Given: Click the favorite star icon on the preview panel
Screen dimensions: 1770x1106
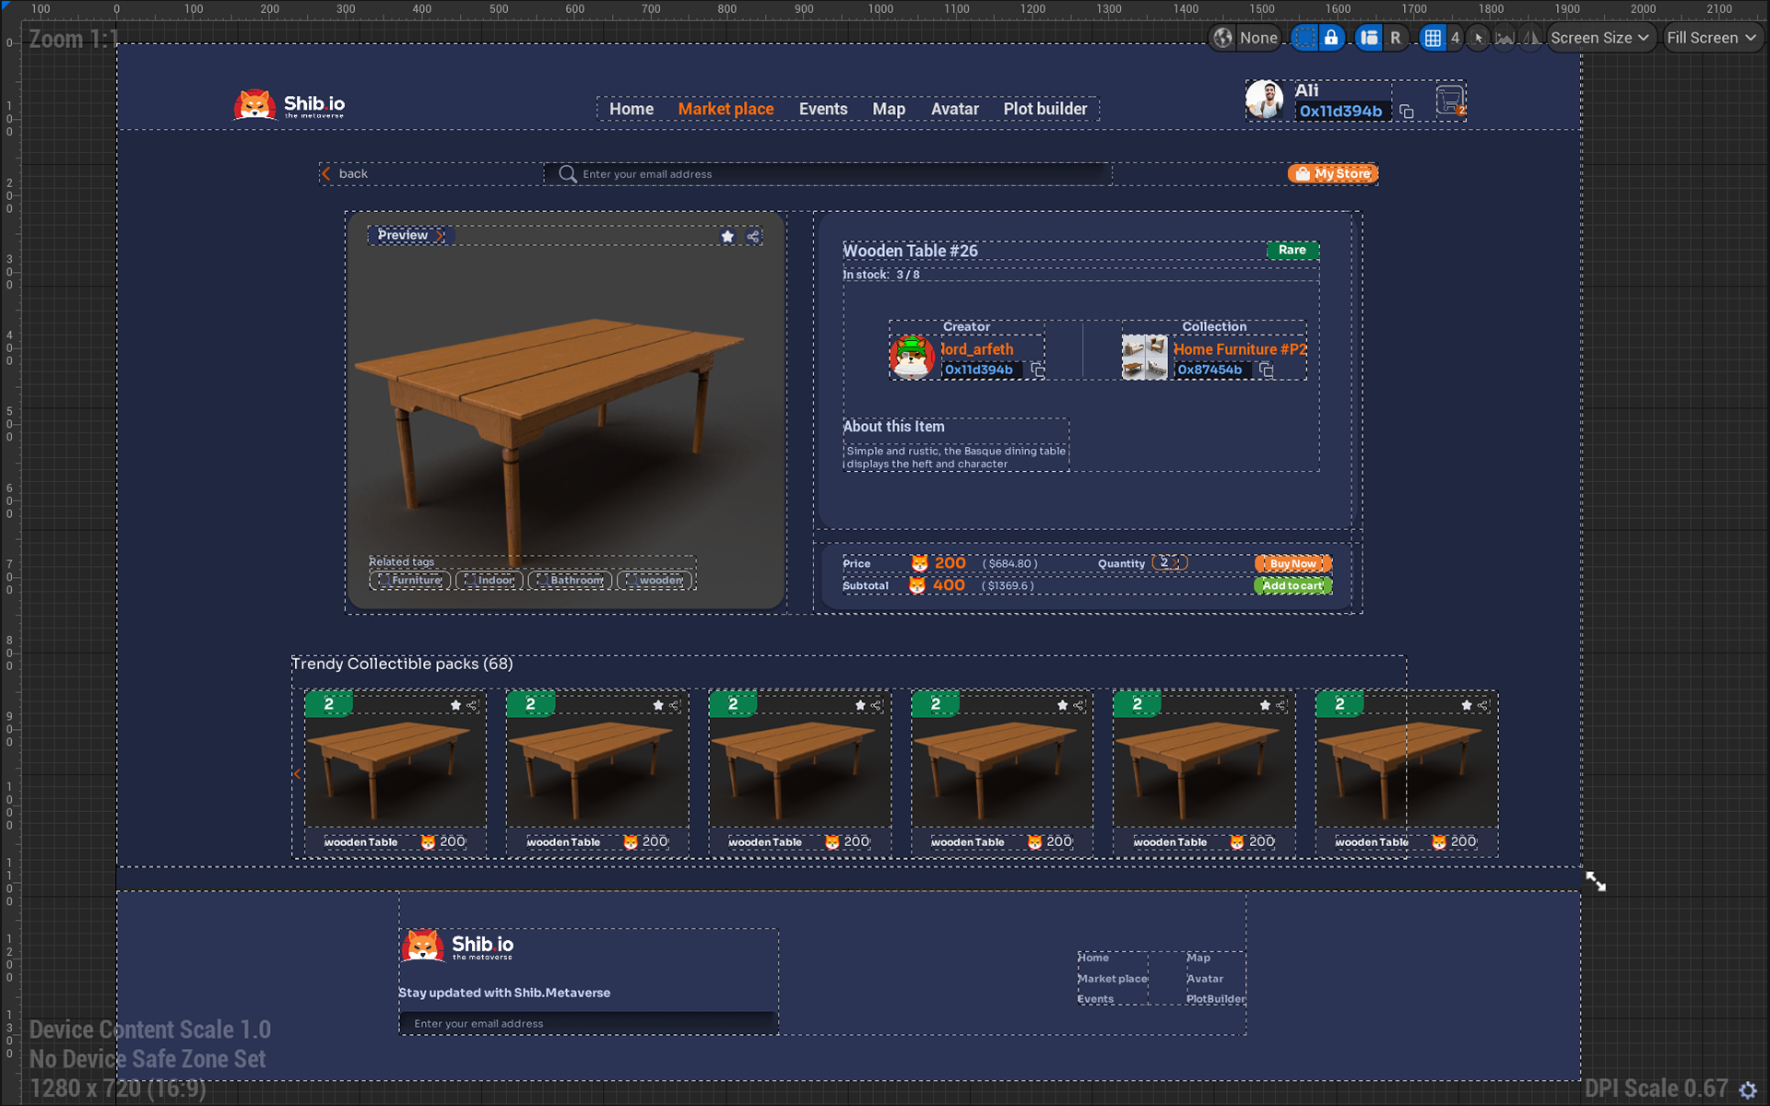Looking at the screenshot, I should [727, 237].
